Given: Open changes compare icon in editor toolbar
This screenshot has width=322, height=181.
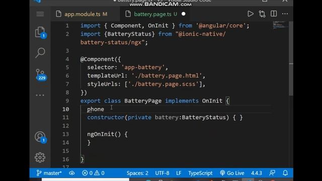Looking at the screenshot, I should tap(262, 14).
